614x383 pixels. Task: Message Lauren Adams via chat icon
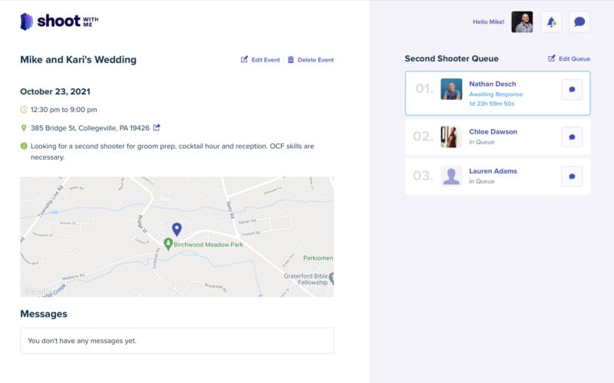pyautogui.click(x=572, y=177)
